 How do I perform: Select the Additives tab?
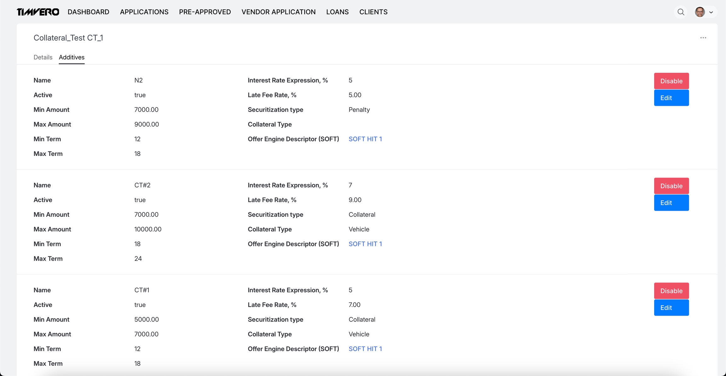pyautogui.click(x=72, y=57)
